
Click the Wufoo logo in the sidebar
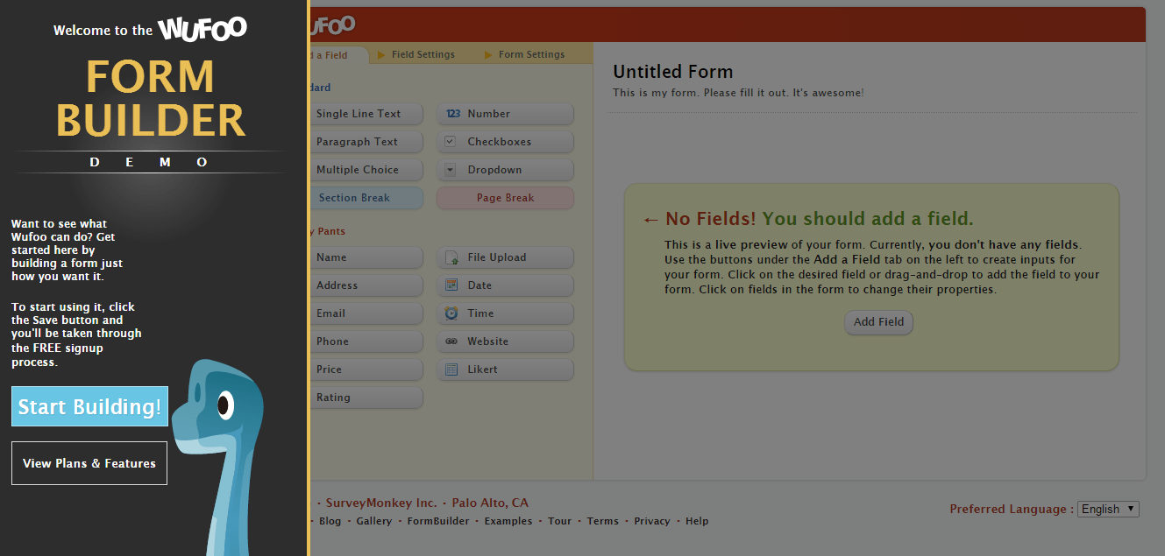tap(202, 29)
